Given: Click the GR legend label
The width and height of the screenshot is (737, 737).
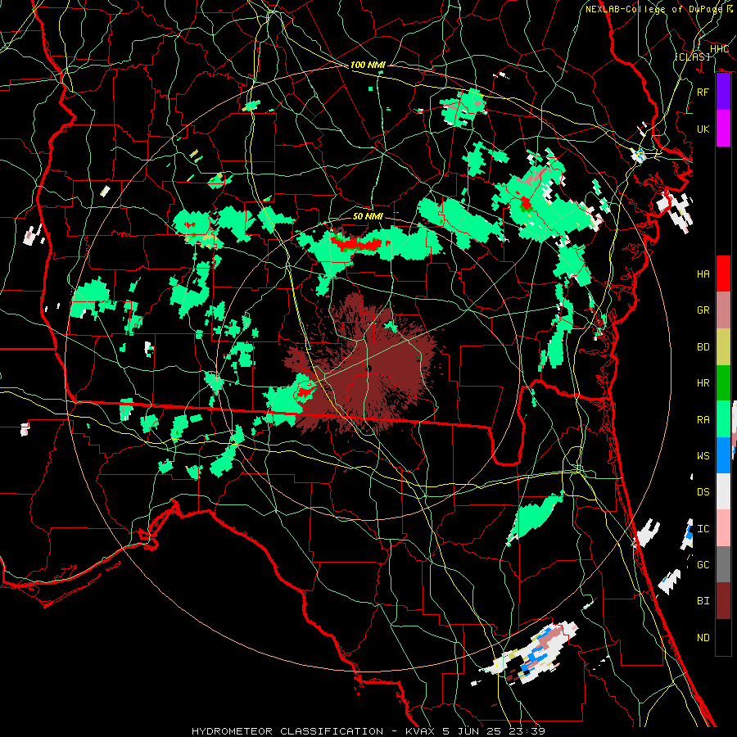Looking at the screenshot, I should (703, 310).
